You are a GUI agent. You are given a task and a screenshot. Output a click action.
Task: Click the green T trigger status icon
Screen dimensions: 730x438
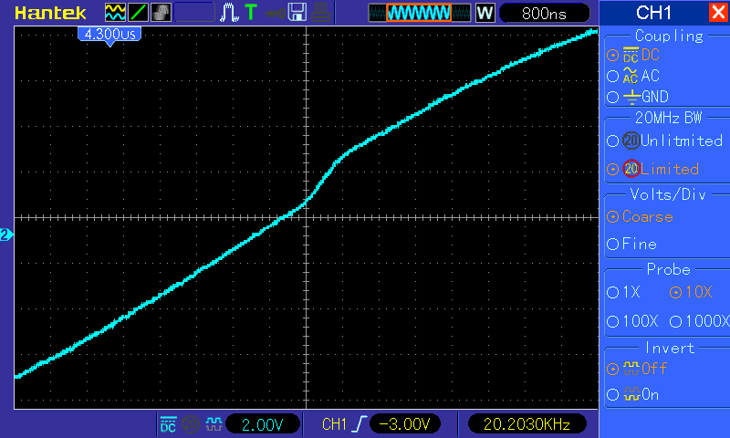[x=250, y=13]
